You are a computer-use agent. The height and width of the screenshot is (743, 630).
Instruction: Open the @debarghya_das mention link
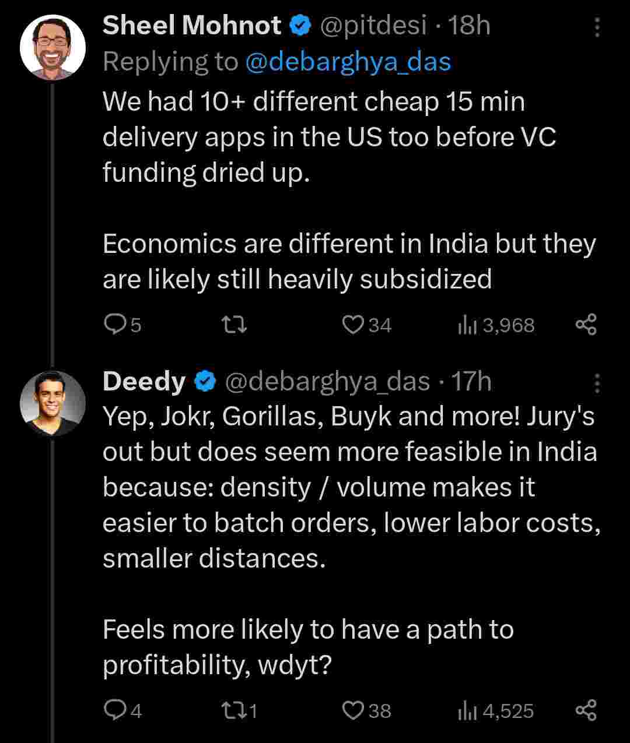pyautogui.click(x=348, y=62)
